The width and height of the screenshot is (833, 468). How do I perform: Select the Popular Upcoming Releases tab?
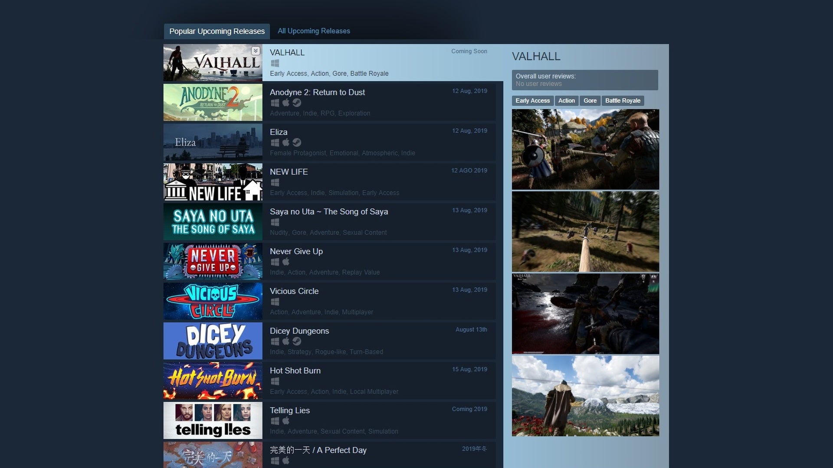pos(217,31)
